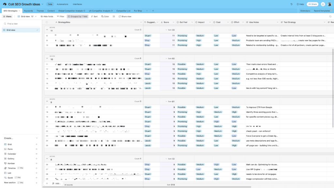Switch to Themes table tab

(x=40, y=11)
